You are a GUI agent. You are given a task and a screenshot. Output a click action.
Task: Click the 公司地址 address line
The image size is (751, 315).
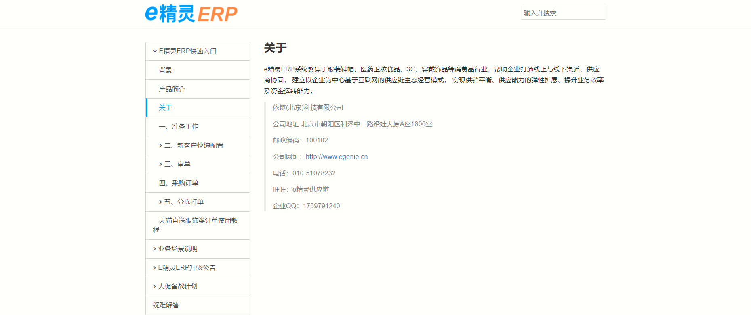352,124
